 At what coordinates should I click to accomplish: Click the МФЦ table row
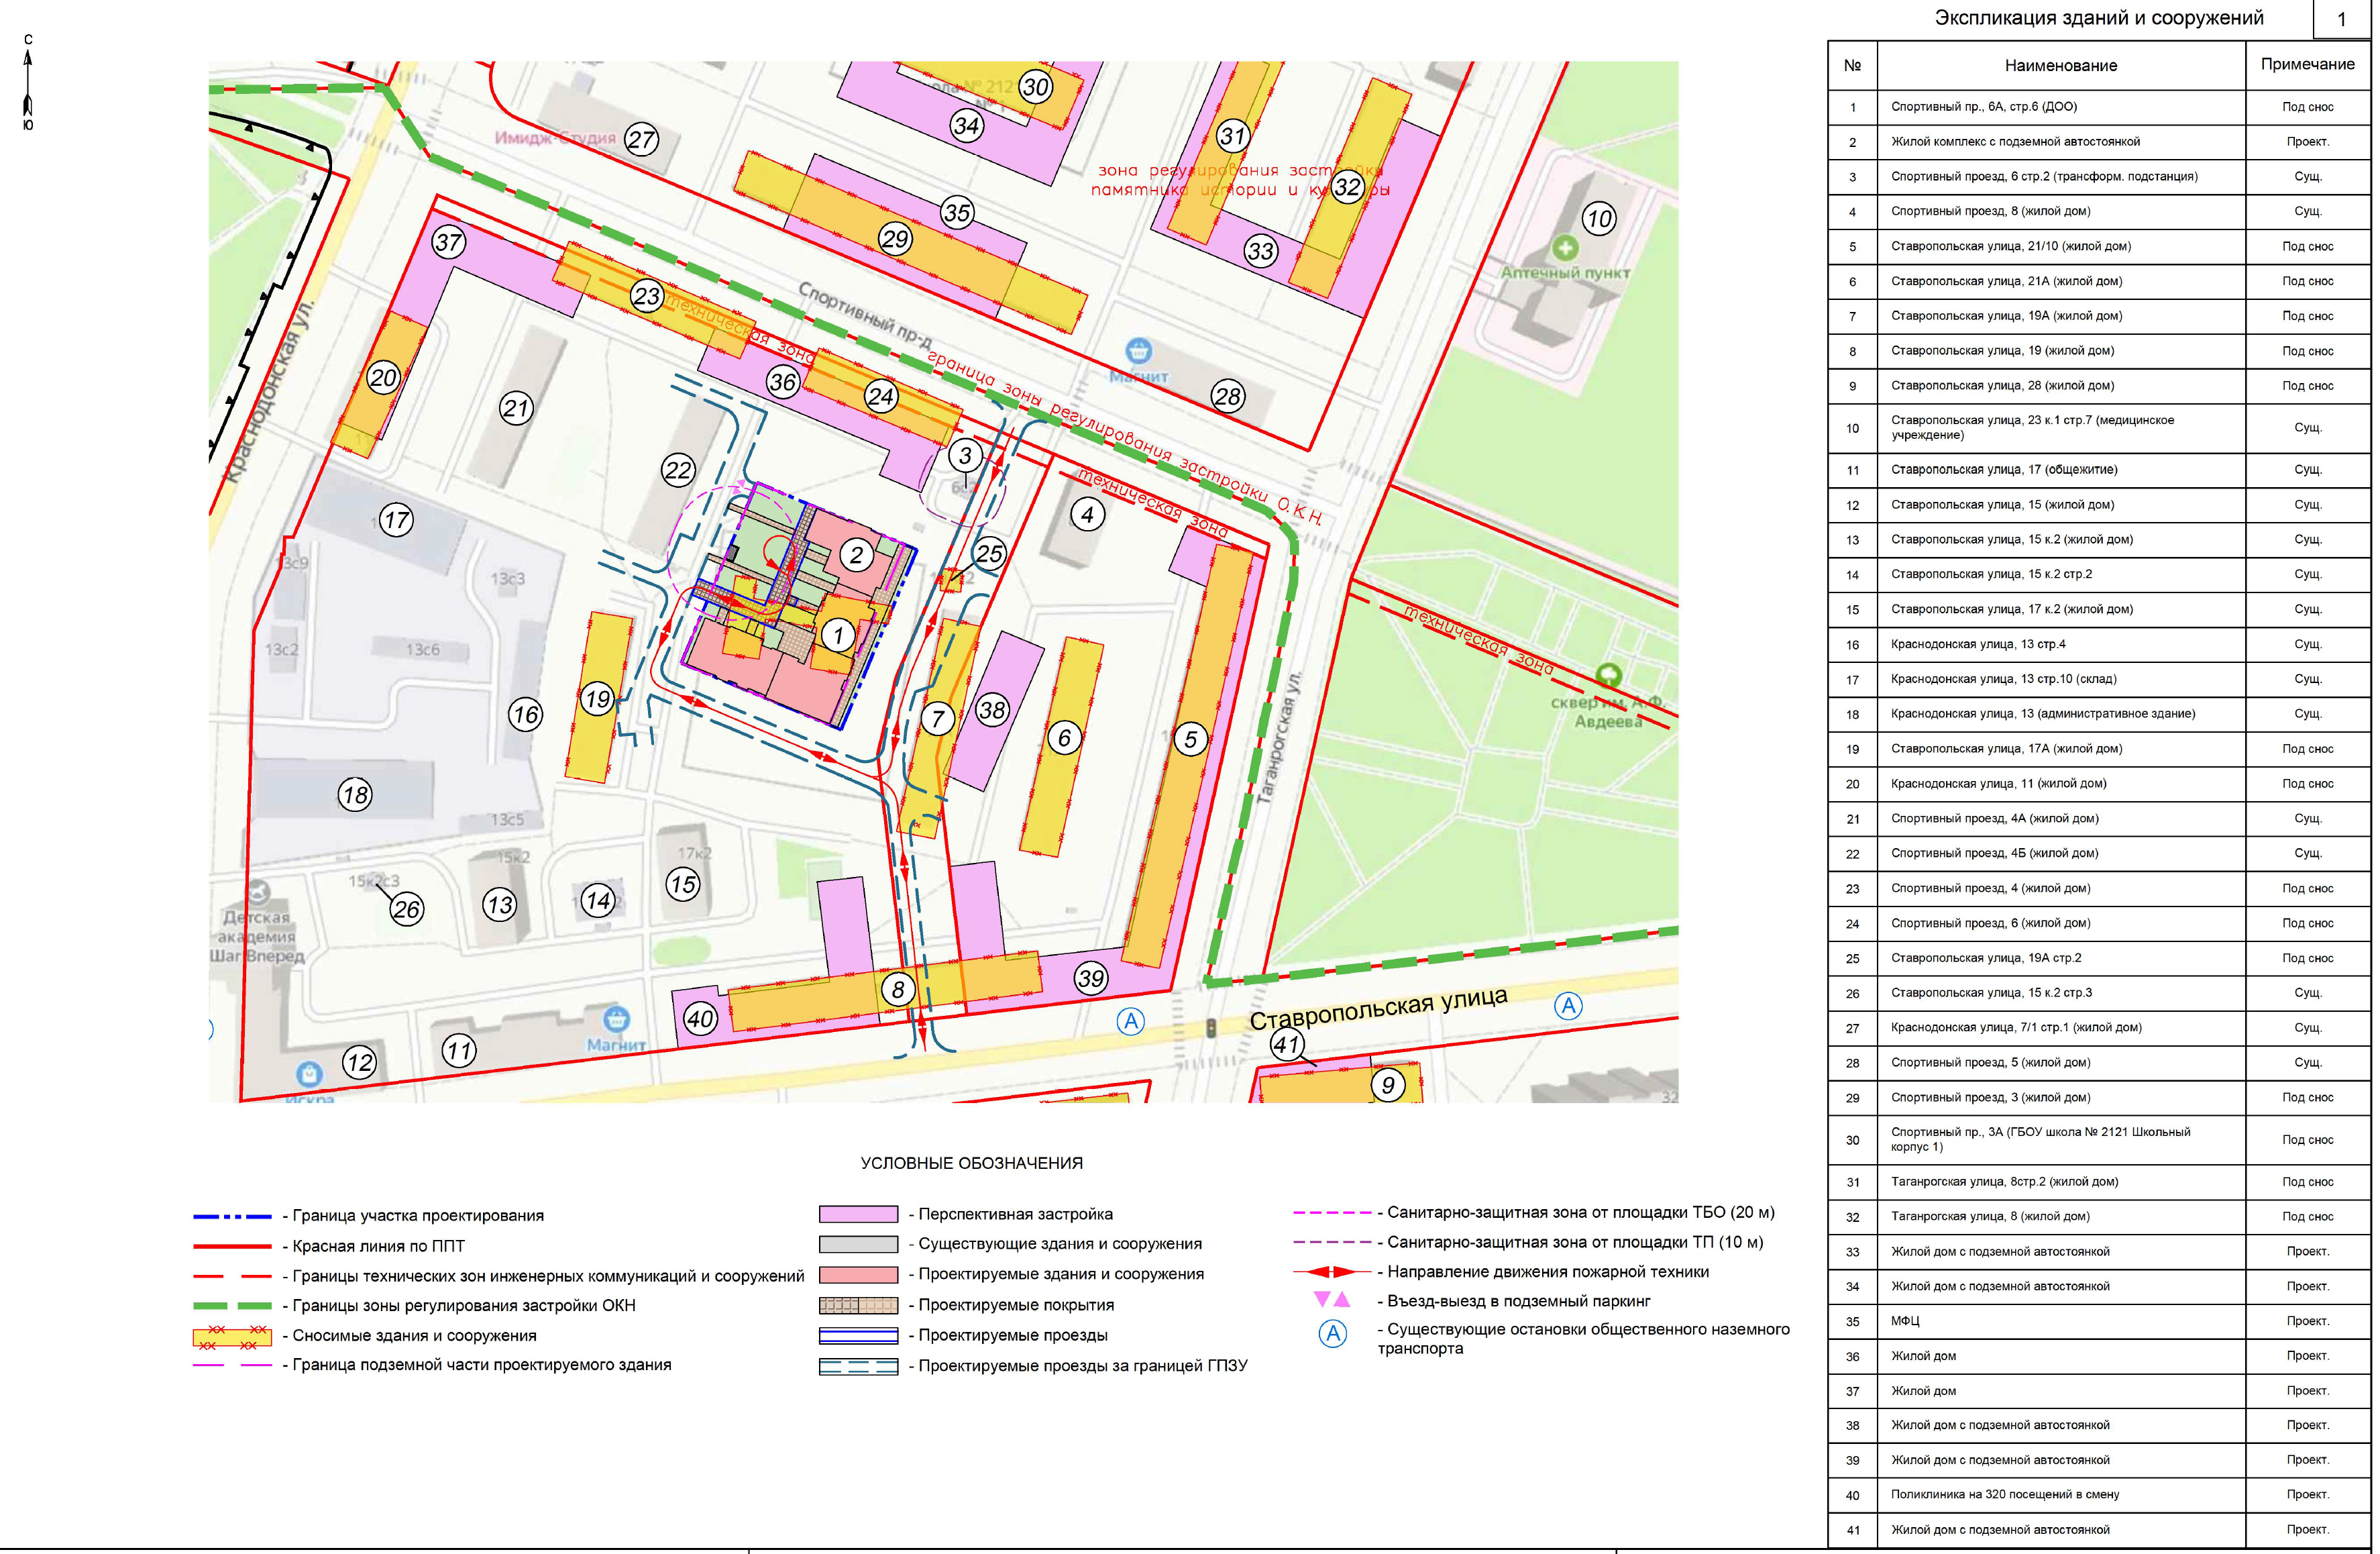point(2098,1321)
